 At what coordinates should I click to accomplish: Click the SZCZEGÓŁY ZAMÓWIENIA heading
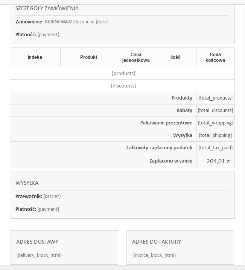47,8
